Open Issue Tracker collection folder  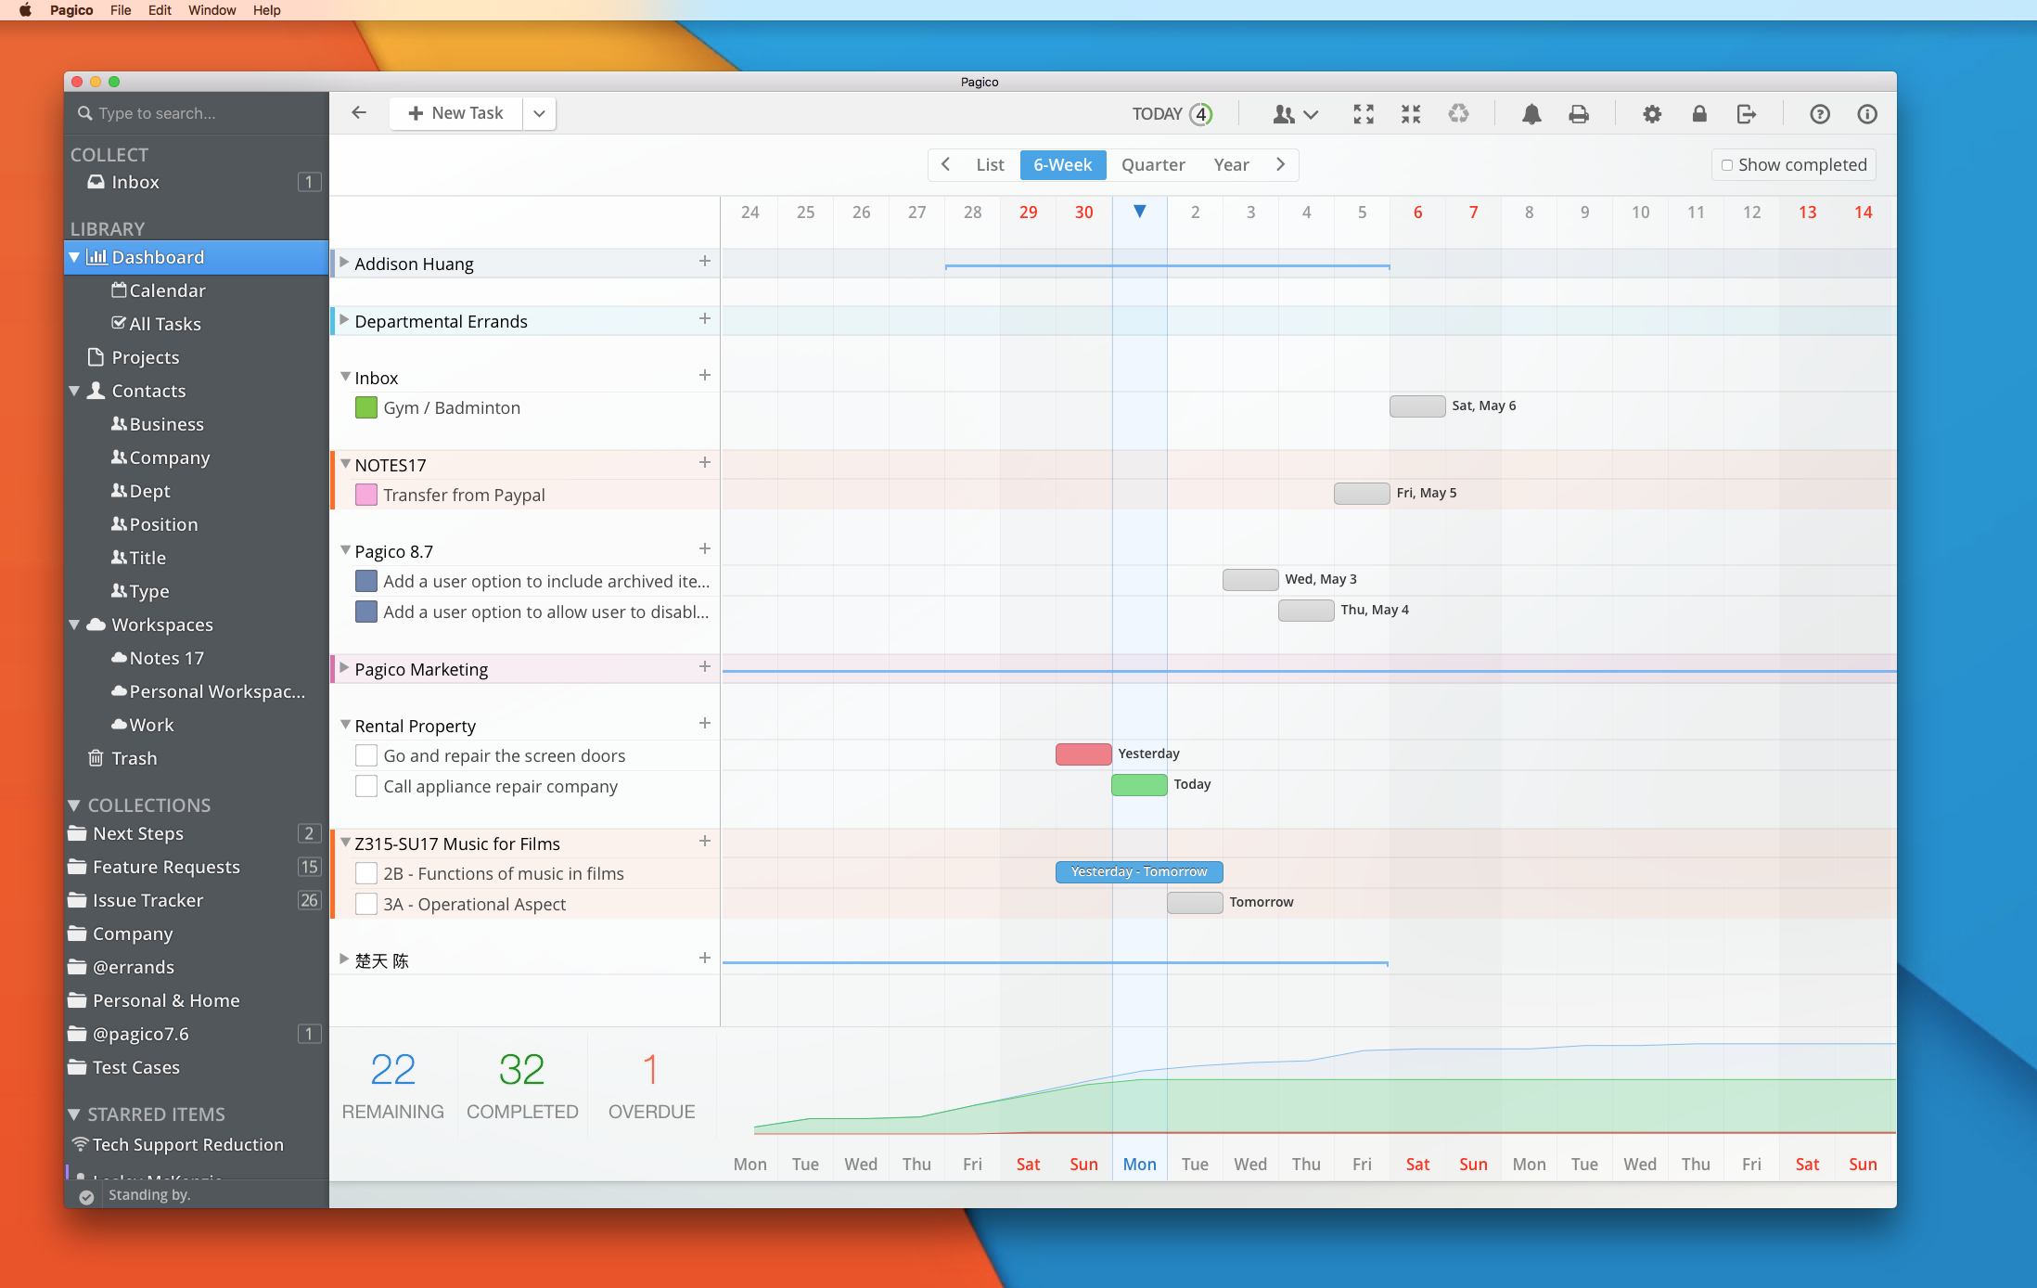click(197, 900)
